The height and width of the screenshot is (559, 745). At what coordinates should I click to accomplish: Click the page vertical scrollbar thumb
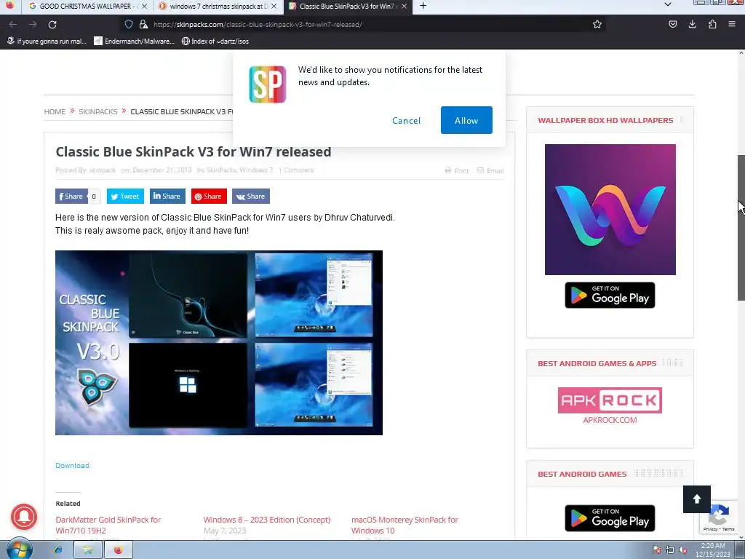point(741,227)
